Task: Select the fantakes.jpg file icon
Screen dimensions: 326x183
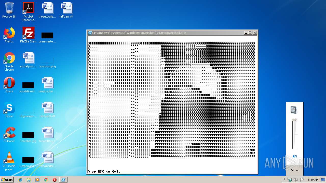Action: (x=28, y=137)
